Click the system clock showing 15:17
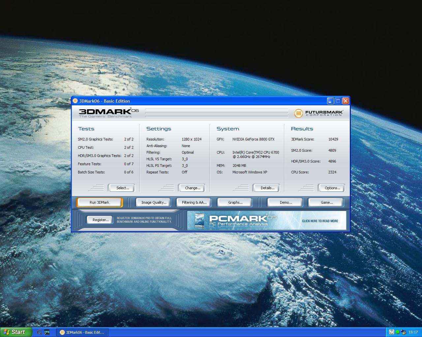This screenshot has height=337, width=422. click(413, 332)
